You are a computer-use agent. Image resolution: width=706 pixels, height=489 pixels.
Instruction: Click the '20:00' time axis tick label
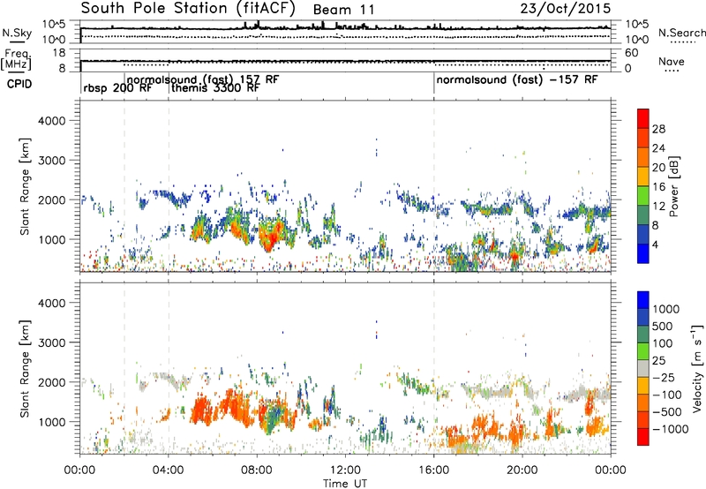522,470
